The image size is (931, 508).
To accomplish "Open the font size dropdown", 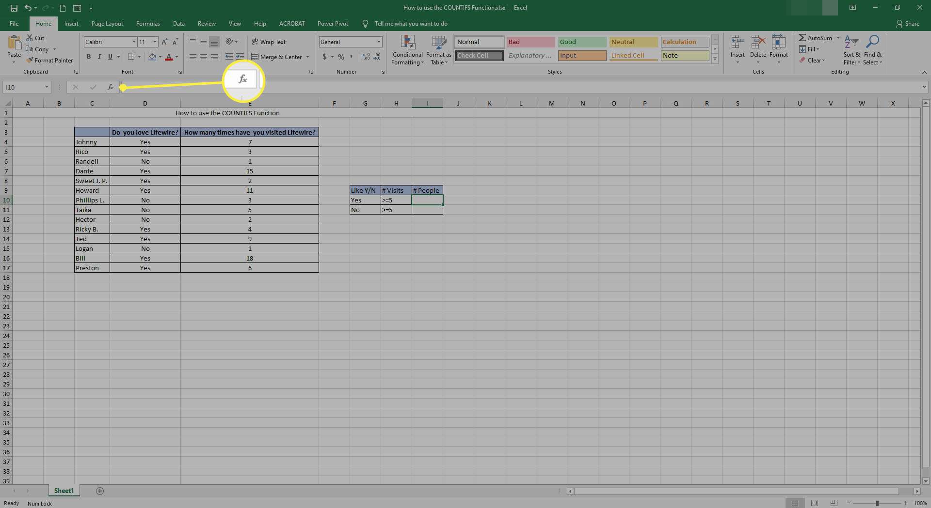I will click(155, 42).
